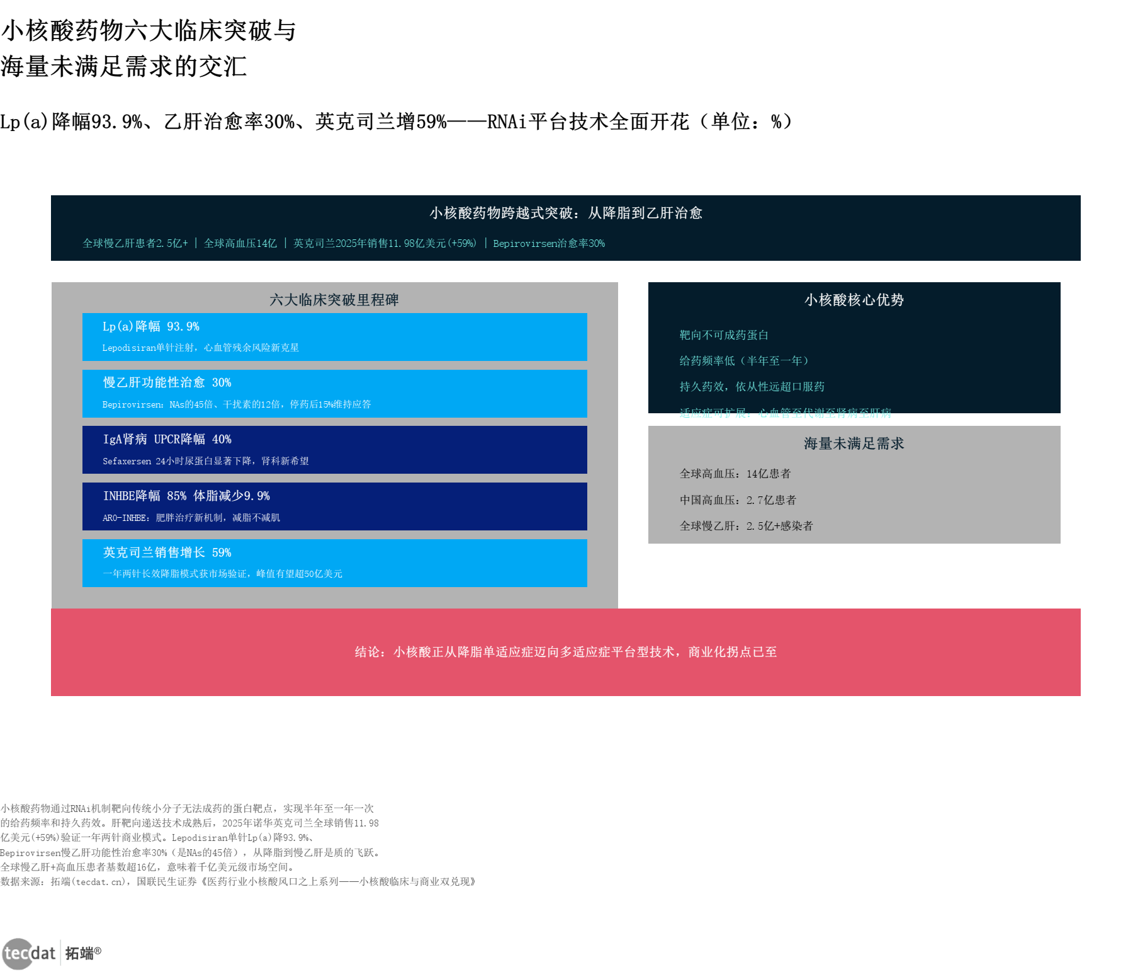Click the line starting '适应症可扩展：心血管至代谢'
The height and width of the screenshot is (972, 1133).
[786, 413]
